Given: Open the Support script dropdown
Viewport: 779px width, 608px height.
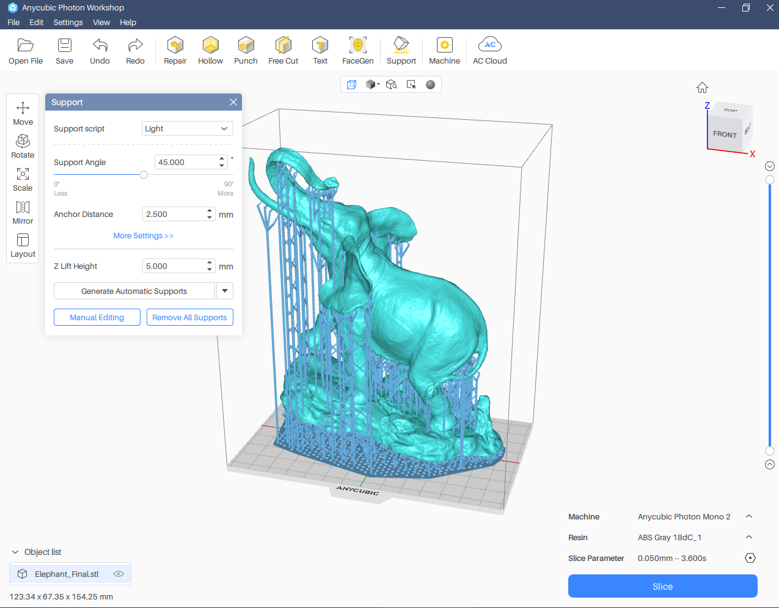Looking at the screenshot, I should (187, 128).
